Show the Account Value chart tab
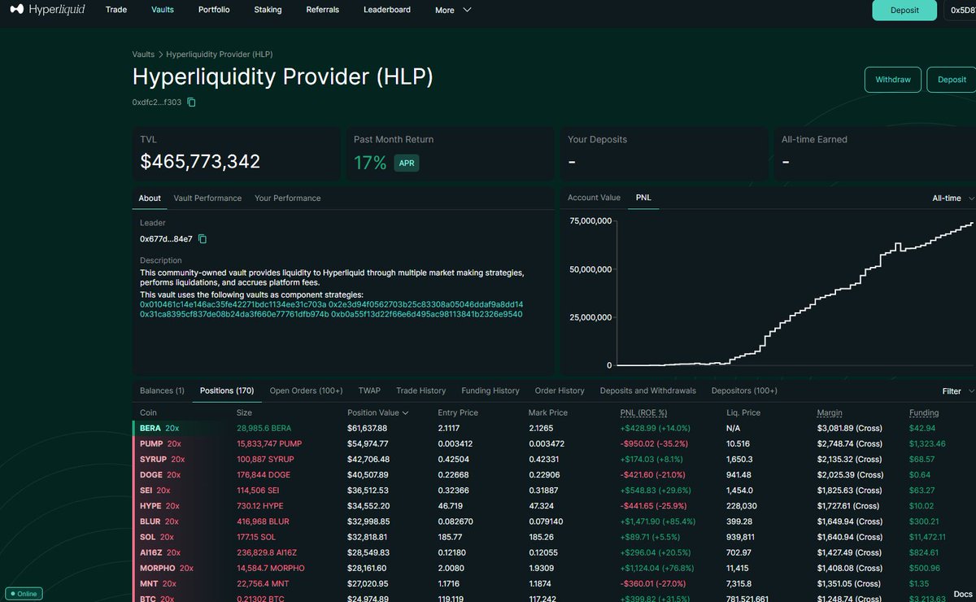Viewport: 976px width, 602px height. click(x=594, y=198)
